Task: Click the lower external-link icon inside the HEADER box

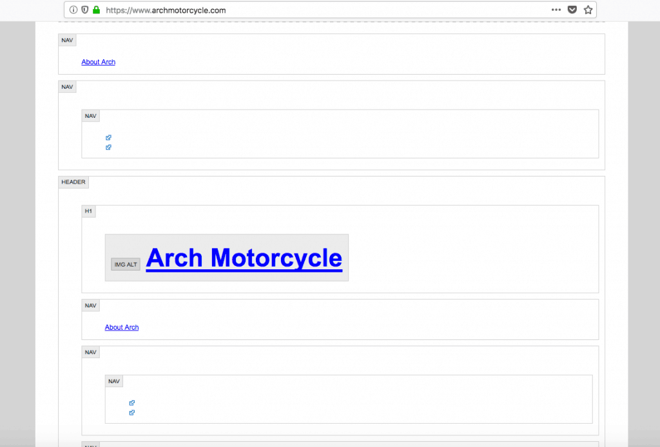Action: pos(132,412)
